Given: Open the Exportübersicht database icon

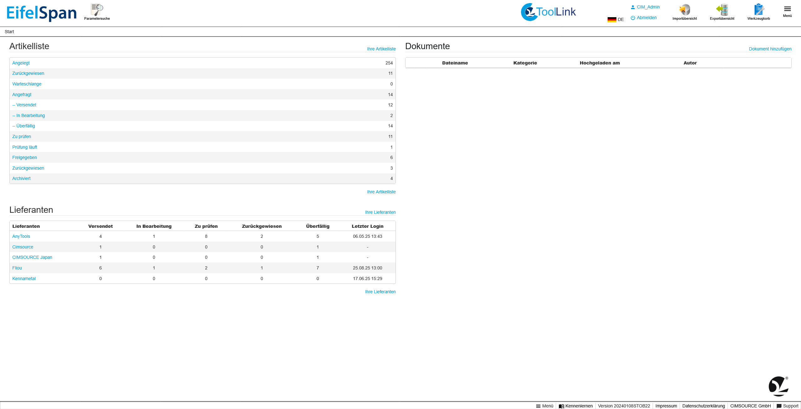Looking at the screenshot, I should click(722, 10).
